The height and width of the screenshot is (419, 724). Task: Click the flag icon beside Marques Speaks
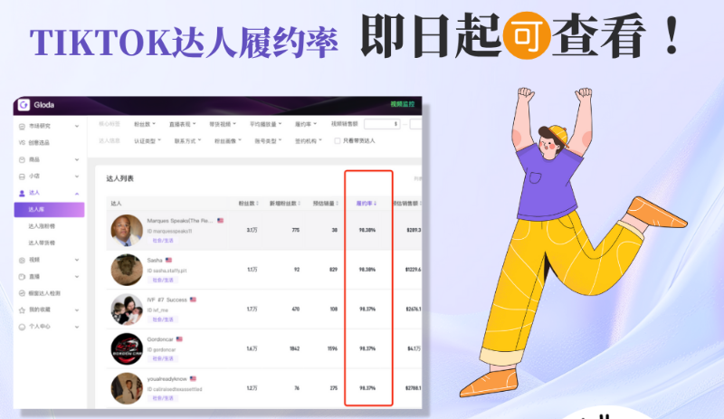[221, 221]
